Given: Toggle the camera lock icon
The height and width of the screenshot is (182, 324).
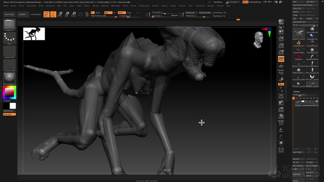Looking at the screenshot, I should coord(281,79).
